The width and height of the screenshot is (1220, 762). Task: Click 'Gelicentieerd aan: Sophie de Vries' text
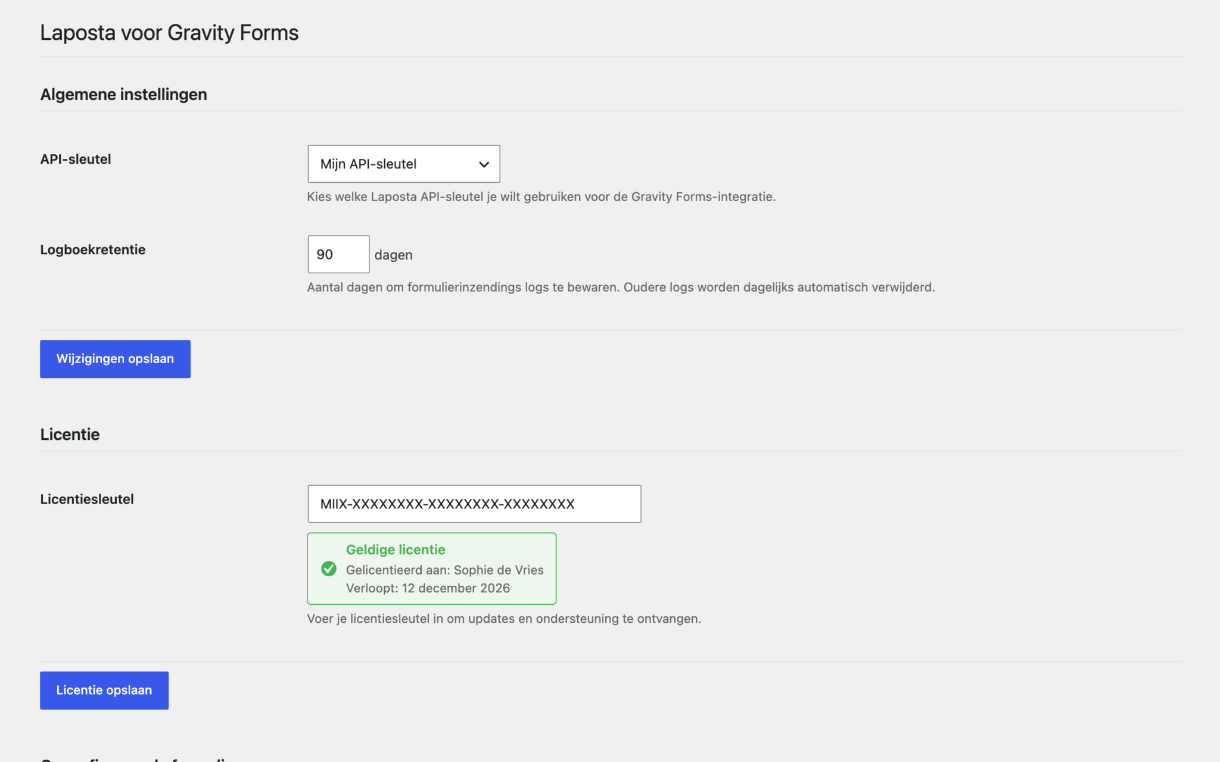(445, 570)
